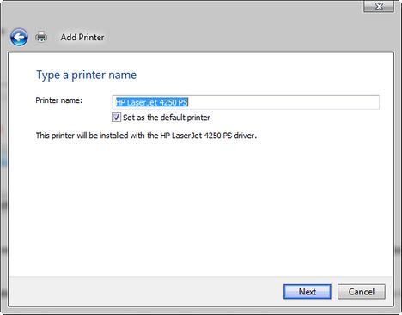Close the Add Printer dialog

tap(379, 6)
